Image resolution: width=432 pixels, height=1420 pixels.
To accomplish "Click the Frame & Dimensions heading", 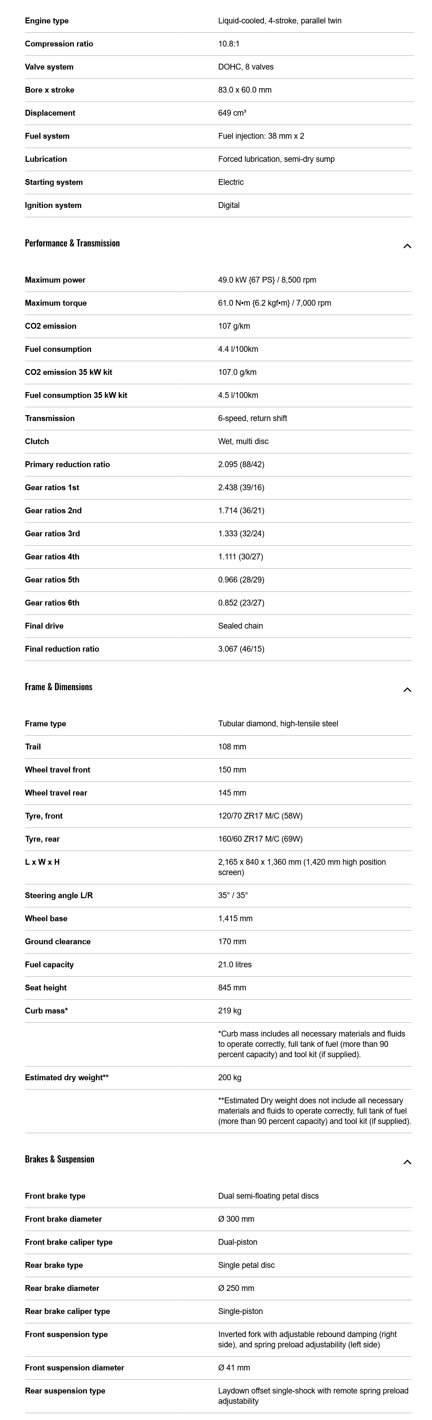I will click(x=58, y=687).
